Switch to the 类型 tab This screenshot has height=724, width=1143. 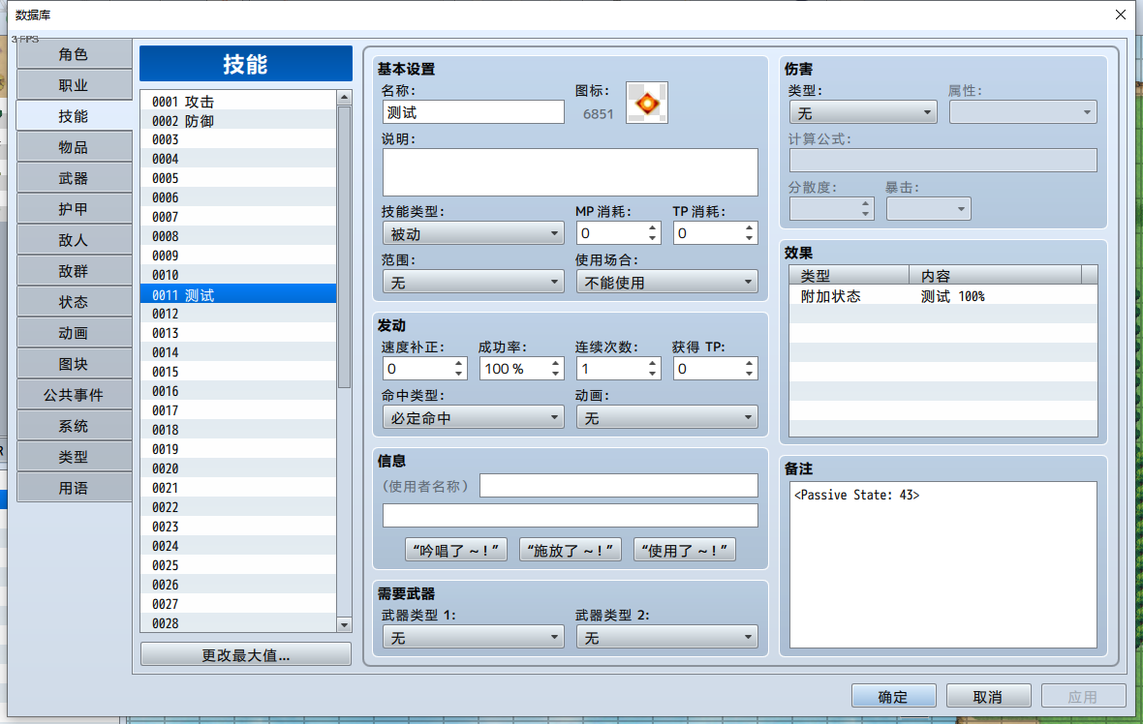tap(74, 457)
